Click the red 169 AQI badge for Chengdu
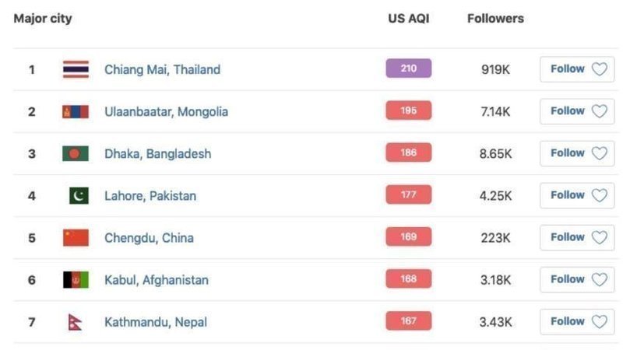Screen dimensions: 623x350 click(408, 236)
